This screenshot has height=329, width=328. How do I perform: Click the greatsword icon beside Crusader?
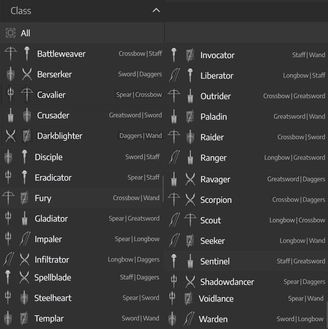coord(11,115)
